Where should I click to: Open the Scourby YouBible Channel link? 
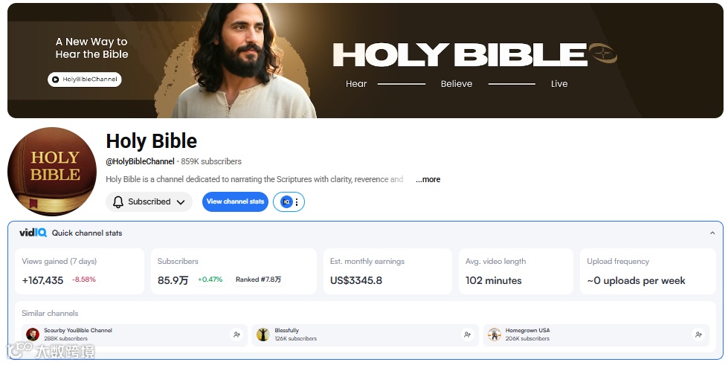[78, 331]
